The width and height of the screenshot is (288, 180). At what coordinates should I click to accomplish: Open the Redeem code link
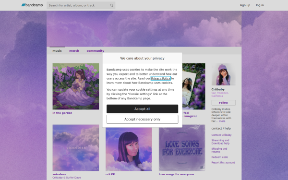coord(220,157)
